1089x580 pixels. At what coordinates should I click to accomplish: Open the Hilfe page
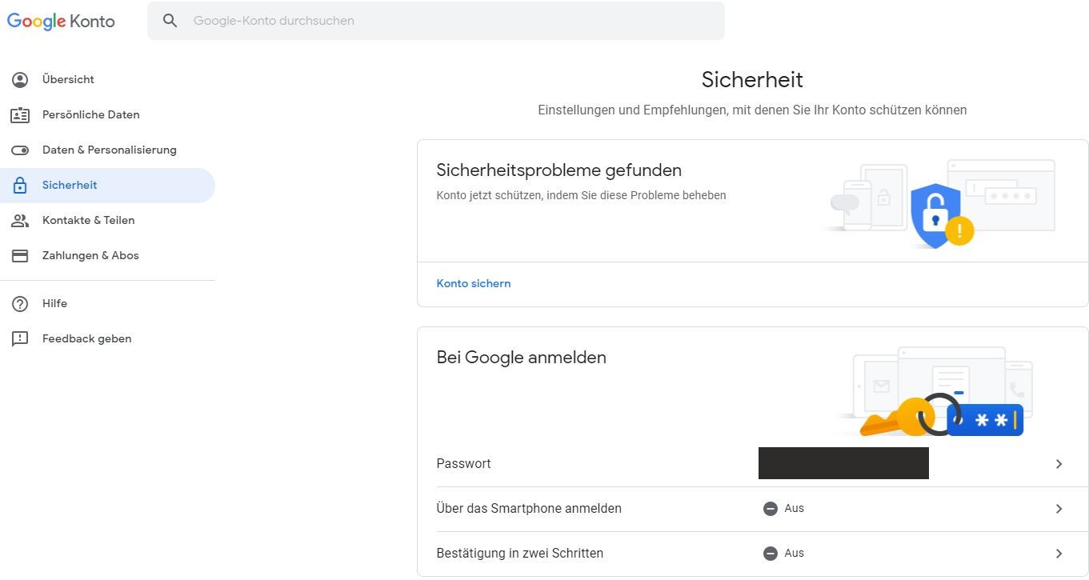[107, 303]
